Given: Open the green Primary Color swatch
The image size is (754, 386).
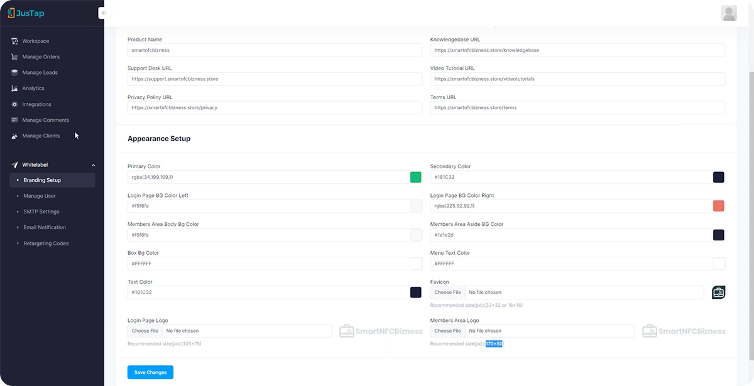Looking at the screenshot, I should (x=415, y=177).
